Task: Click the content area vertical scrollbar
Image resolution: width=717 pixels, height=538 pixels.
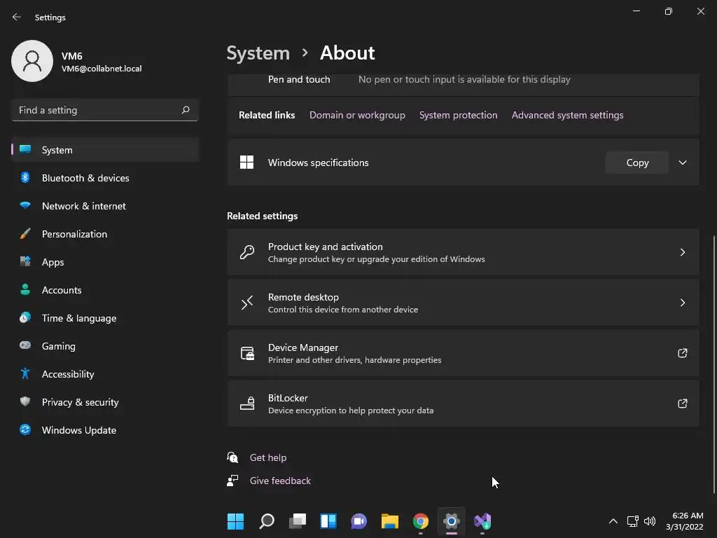Action: (x=713, y=364)
